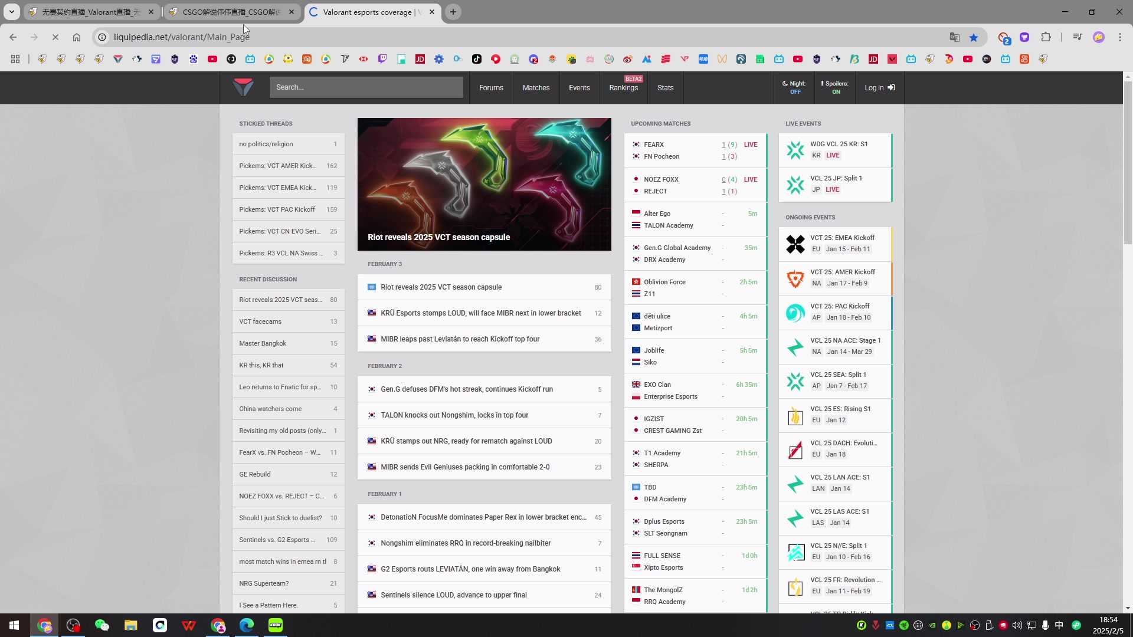Screen dimensions: 1133x637
Task: Open new browser tab
Action: click(453, 12)
